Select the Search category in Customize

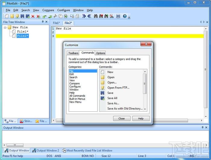tap(83, 77)
